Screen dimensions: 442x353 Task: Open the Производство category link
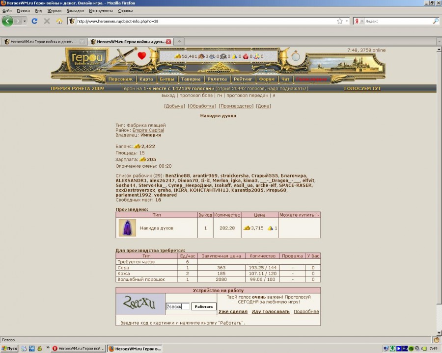coord(236,106)
